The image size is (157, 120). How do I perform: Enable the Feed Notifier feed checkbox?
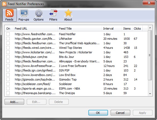(8, 34)
